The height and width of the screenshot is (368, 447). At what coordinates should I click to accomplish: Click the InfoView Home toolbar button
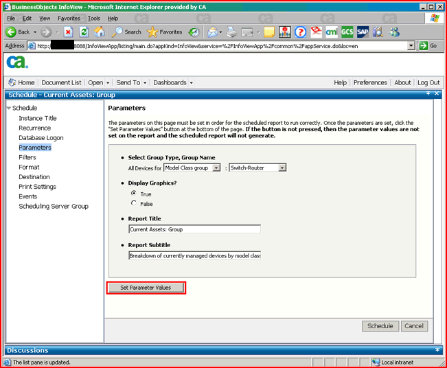[21, 82]
